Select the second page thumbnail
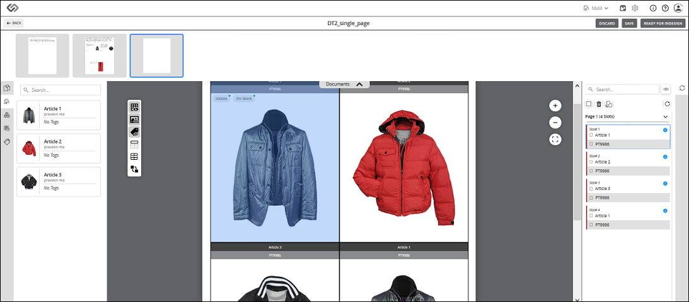The image size is (689, 302). coord(100,55)
